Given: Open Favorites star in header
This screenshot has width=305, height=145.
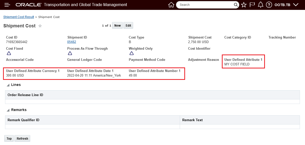Looking at the screenshot, I should pos(244,5).
